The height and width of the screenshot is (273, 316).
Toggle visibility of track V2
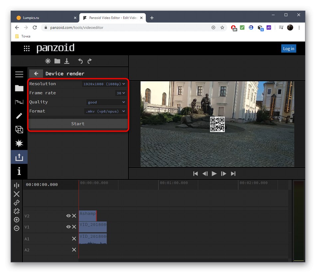coord(68,216)
